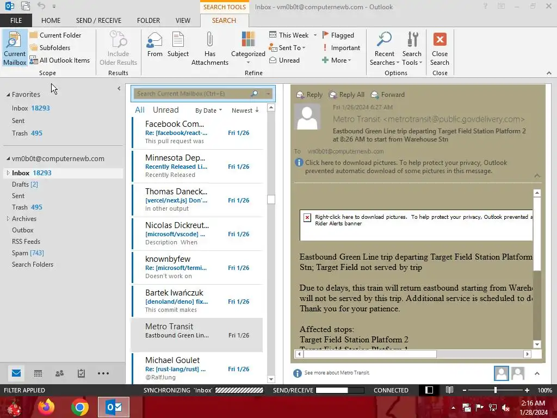The image size is (557, 418).
Task: Switch to Tasks view icon
Action: click(82, 373)
